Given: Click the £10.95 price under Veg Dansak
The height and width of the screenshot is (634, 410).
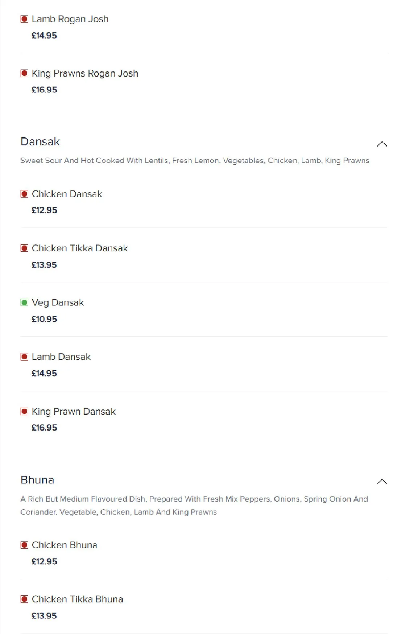Looking at the screenshot, I should (44, 319).
